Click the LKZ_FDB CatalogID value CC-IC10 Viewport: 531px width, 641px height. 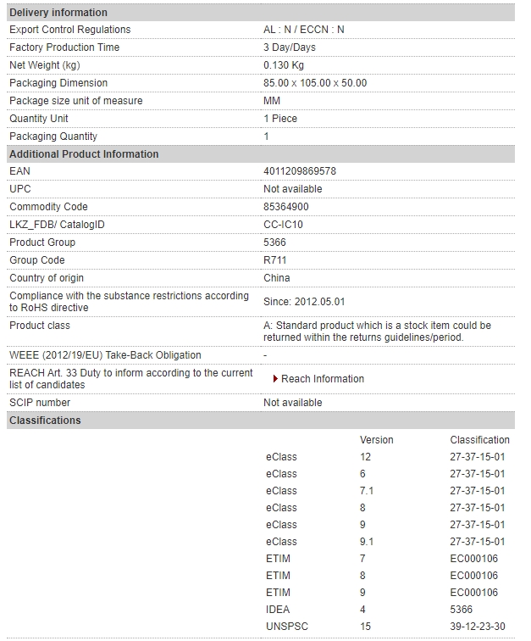[283, 225]
